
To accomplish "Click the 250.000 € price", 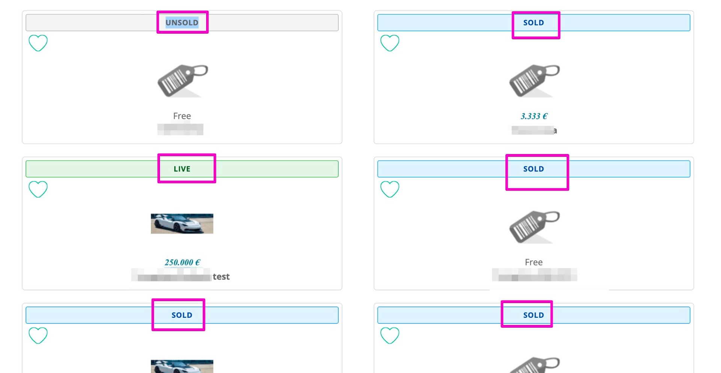I will (182, 262).
